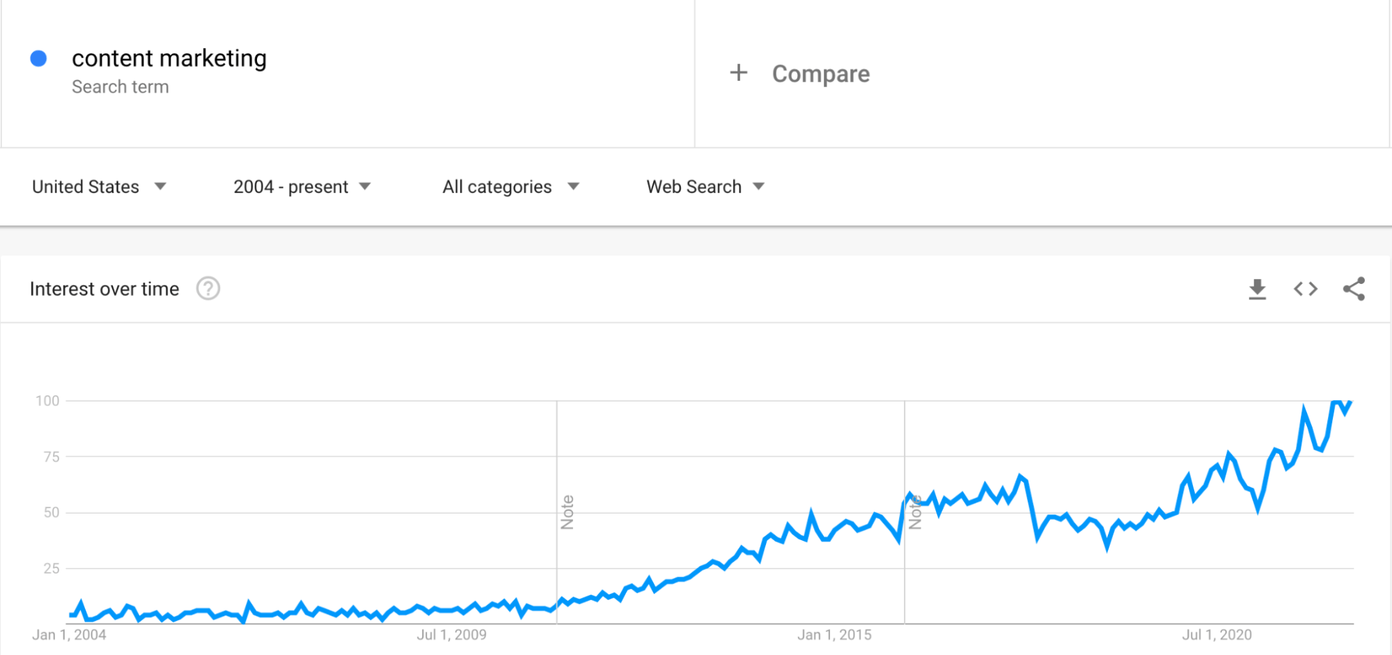1392x655 pixels.
Task: Open the embed code for the trends chart
Action: tap(1306, 289)
